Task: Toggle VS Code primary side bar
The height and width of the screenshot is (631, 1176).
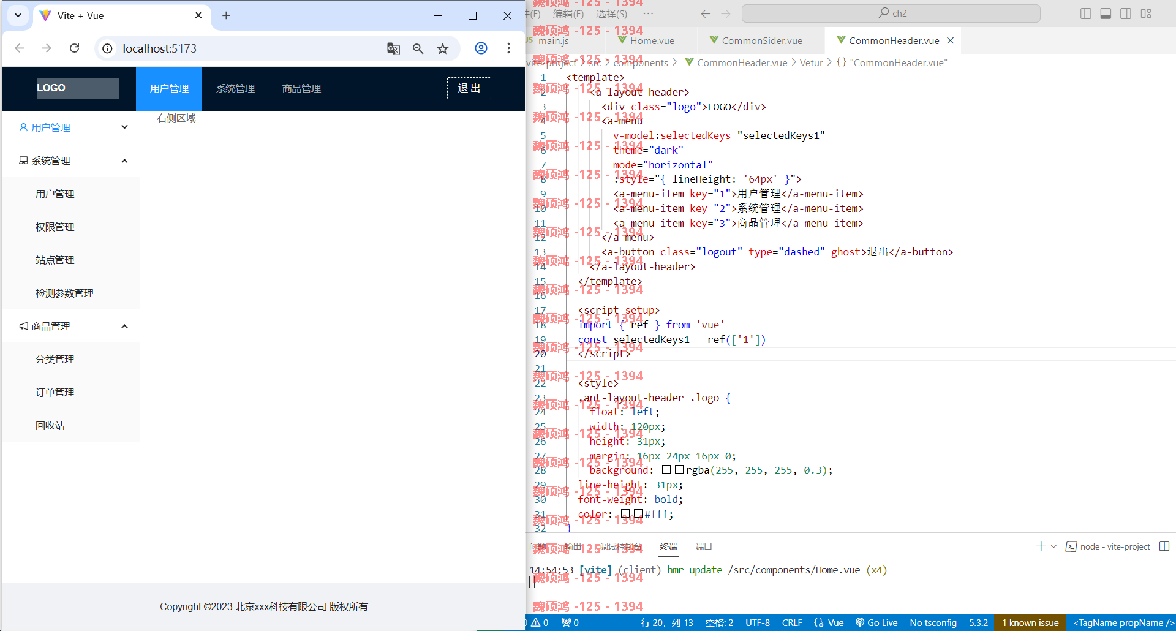Action: coord(1086,13)
